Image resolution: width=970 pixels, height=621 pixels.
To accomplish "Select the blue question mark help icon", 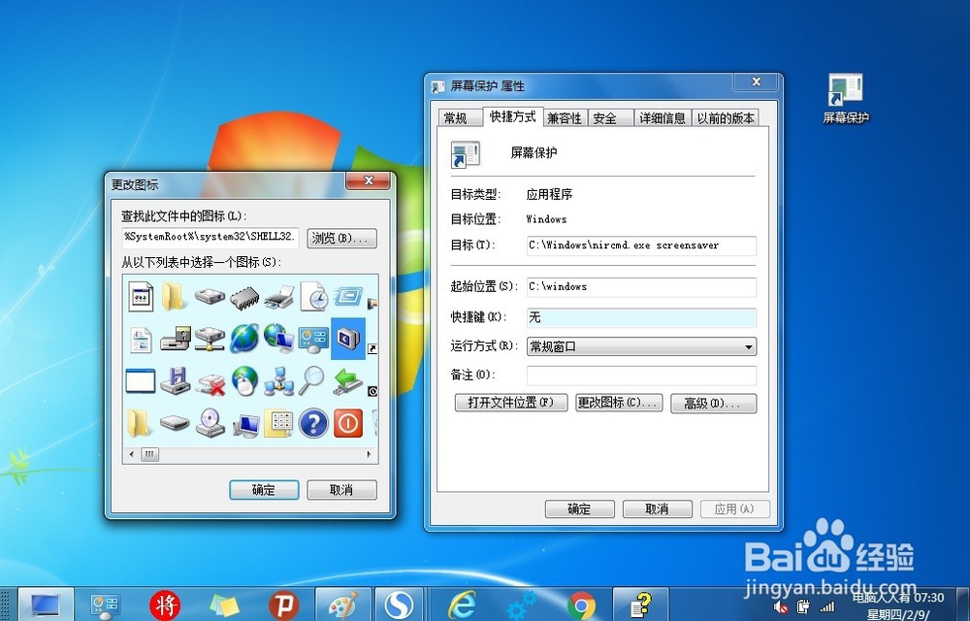I will click(313, 424).
